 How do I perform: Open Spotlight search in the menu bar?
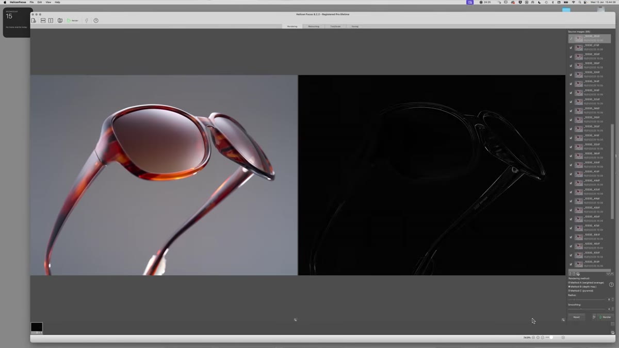pyautogui.click(x=580, y=2)
